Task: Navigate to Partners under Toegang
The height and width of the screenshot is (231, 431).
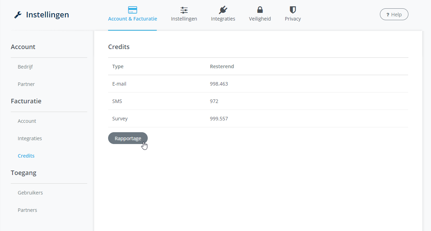Action: 27,210
